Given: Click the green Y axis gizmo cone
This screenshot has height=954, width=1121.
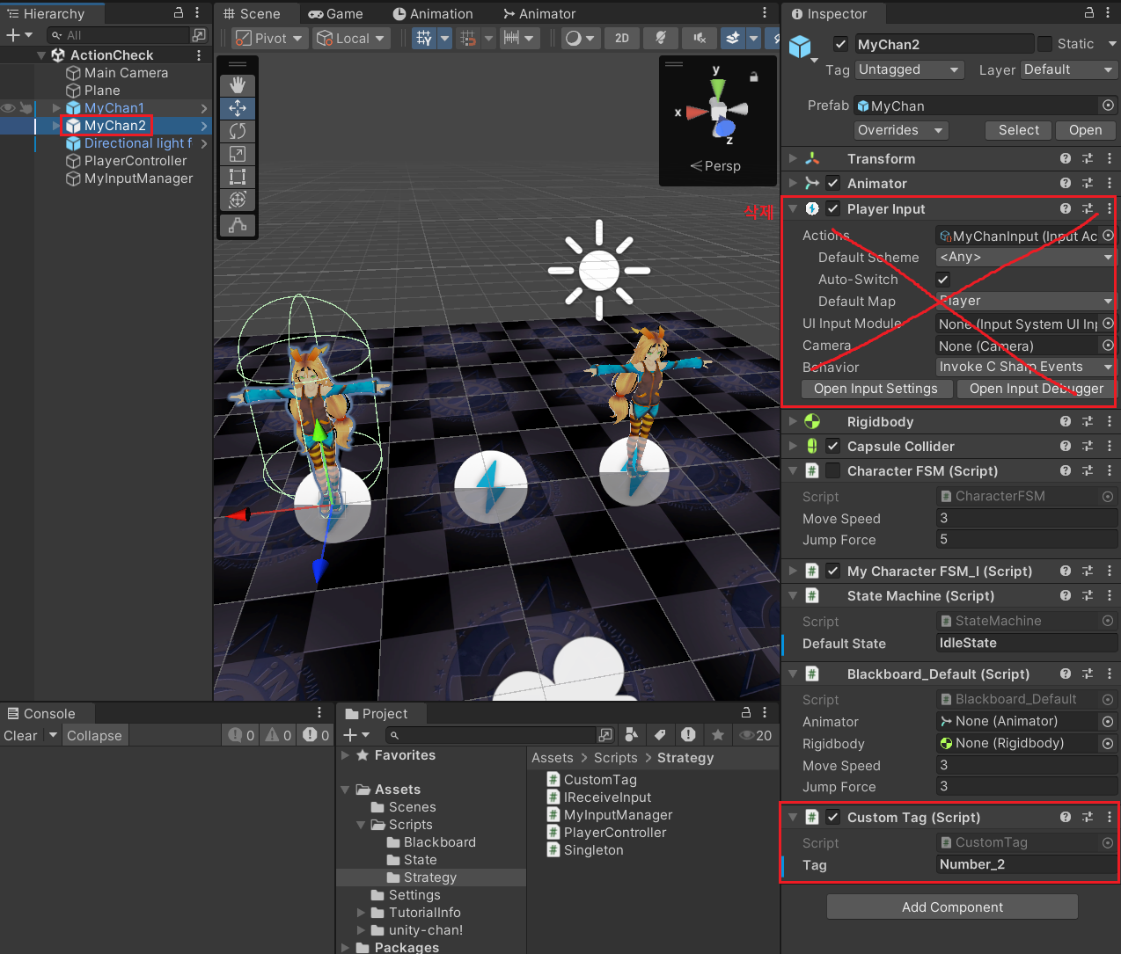Looking at the screenshot, I should coord(718,88).
